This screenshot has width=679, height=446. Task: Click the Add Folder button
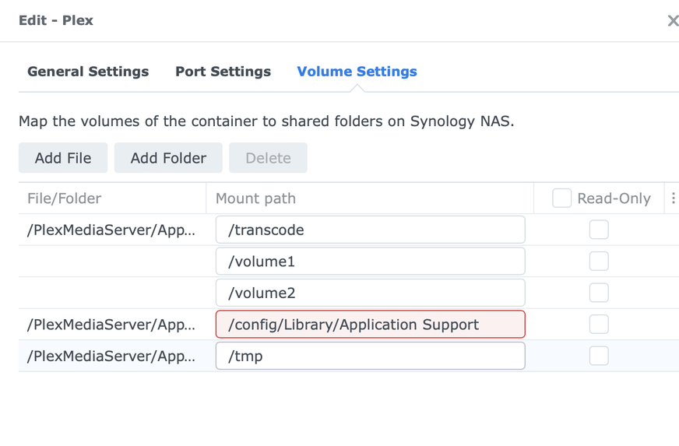click(168, 158)
